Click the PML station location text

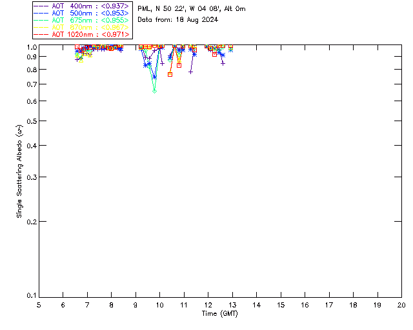(192, 8)
